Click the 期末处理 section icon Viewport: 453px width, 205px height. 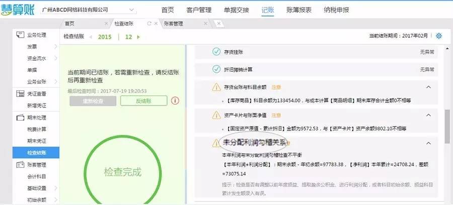20,118
